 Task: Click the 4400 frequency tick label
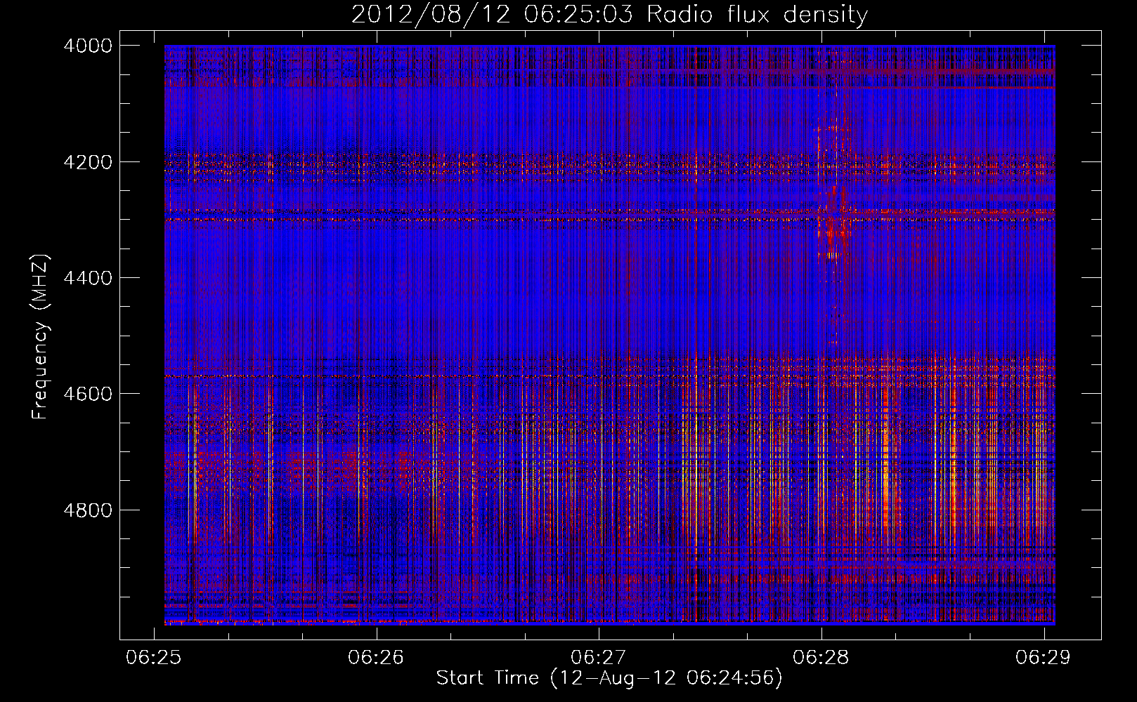point(88,278)
